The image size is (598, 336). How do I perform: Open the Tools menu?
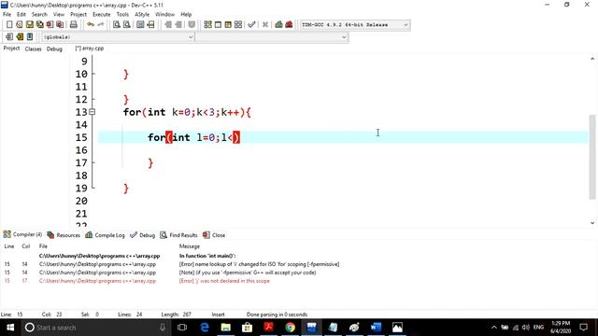(x=122, y=15)
